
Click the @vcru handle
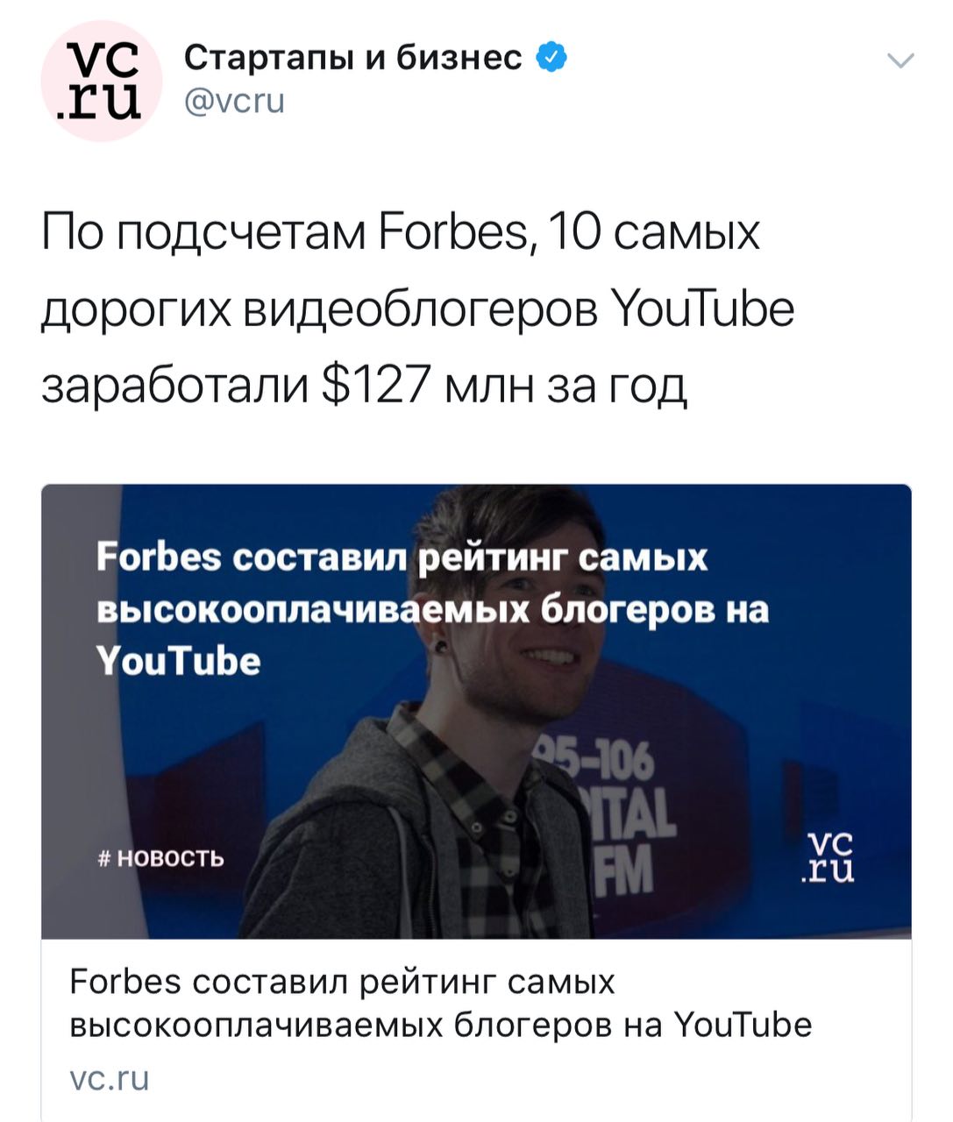(234, 103)
